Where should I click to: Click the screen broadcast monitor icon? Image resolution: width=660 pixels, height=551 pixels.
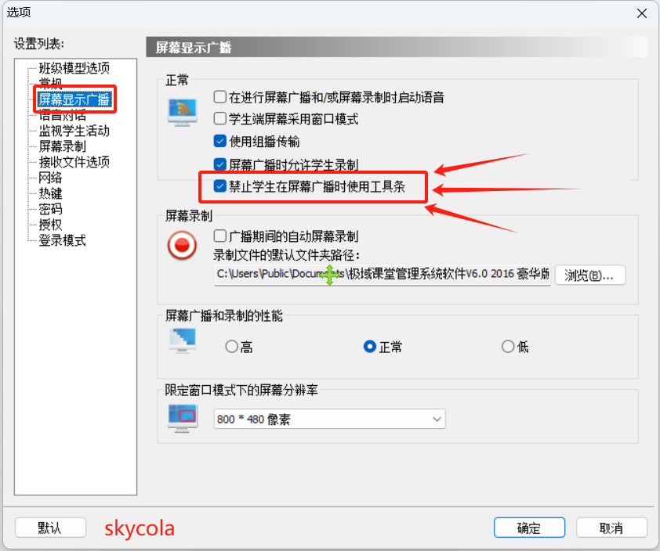point(183,112)
